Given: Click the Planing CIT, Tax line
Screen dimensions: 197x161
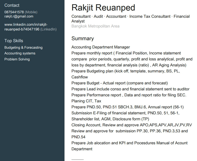Looking at the screenshot, I should (86, 101).
